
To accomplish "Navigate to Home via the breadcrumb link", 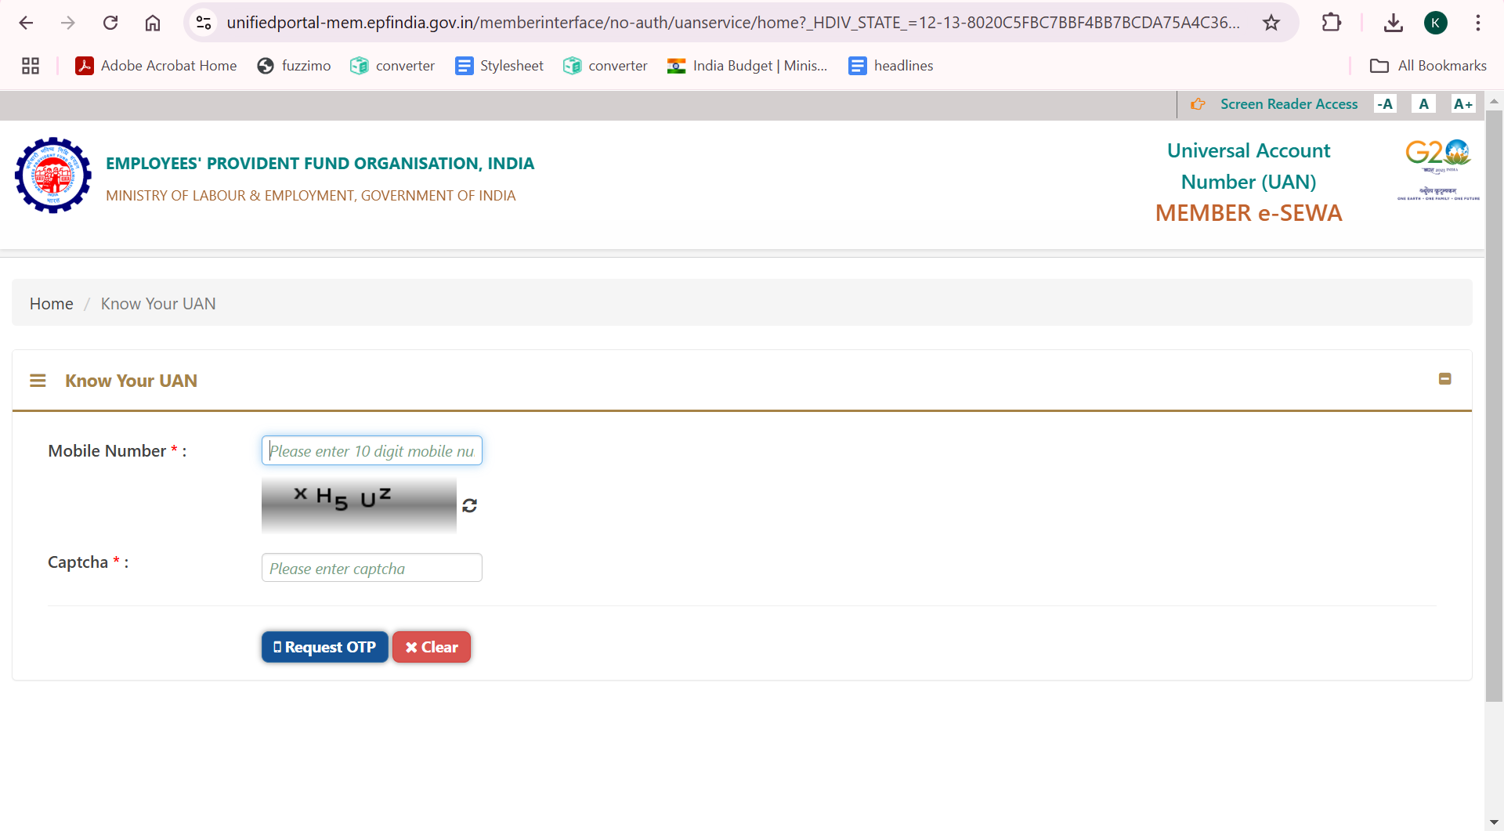I will point(50,303).
